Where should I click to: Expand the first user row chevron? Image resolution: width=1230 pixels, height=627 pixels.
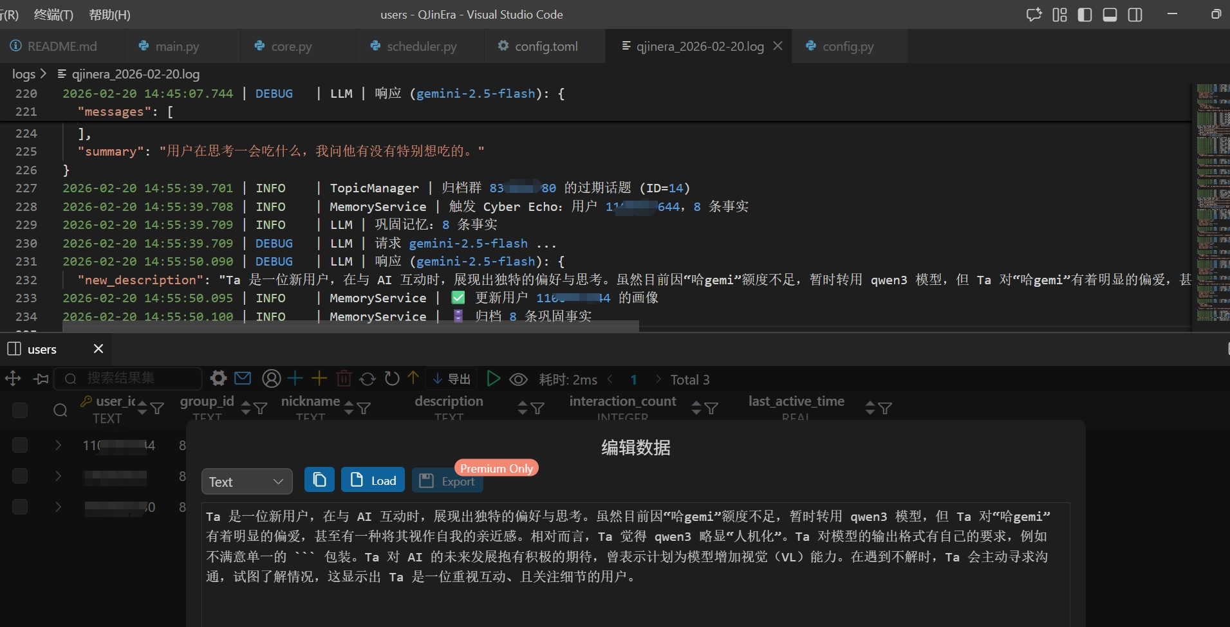[x=58, y=445]
